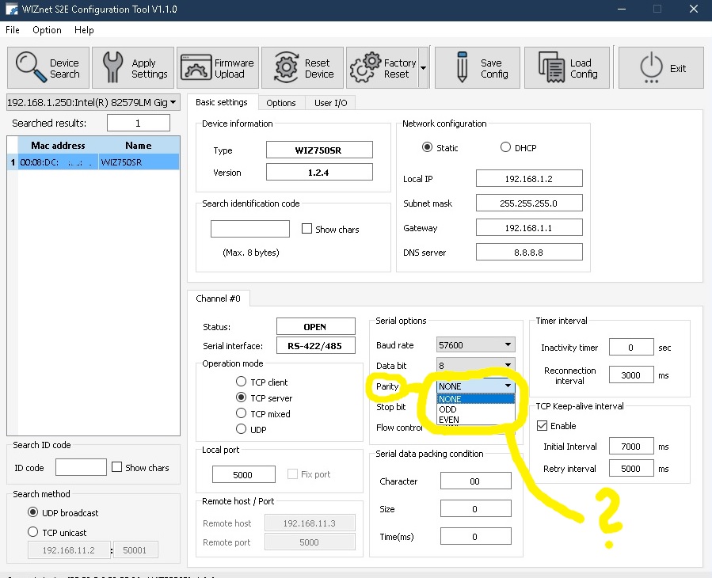Toggle Show chars for search identification code

307,228
